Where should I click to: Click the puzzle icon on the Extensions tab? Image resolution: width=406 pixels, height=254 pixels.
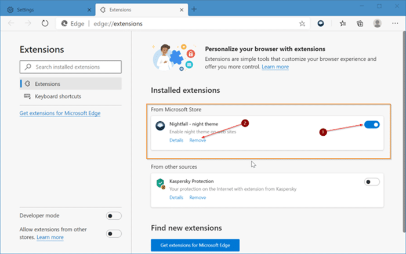pyautogui.click(x=103, y=10)
